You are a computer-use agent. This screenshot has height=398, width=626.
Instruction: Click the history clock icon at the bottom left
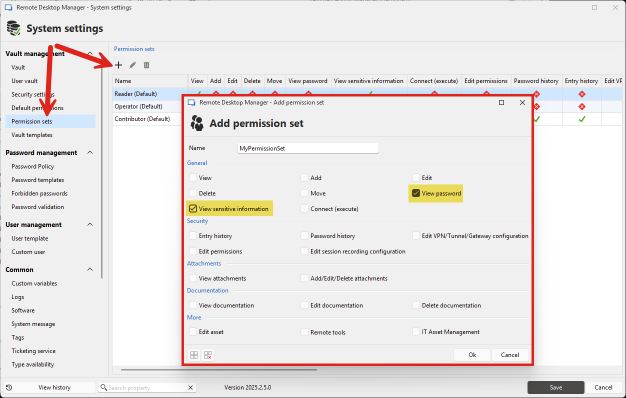(9, 387)
